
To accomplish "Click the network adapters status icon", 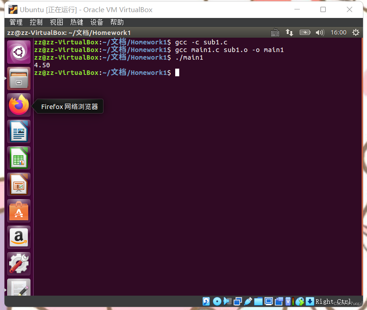I will pyautogui.click(x=237, y=301).
